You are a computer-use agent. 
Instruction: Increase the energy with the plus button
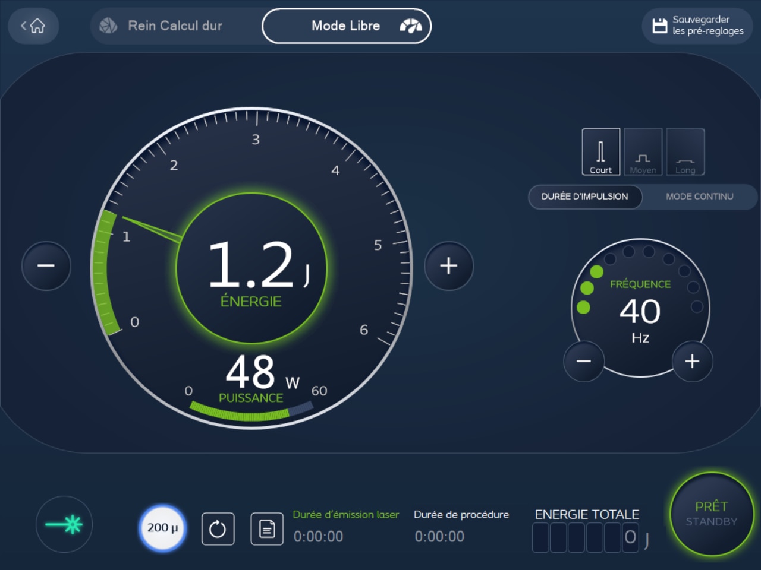(449, 266)
